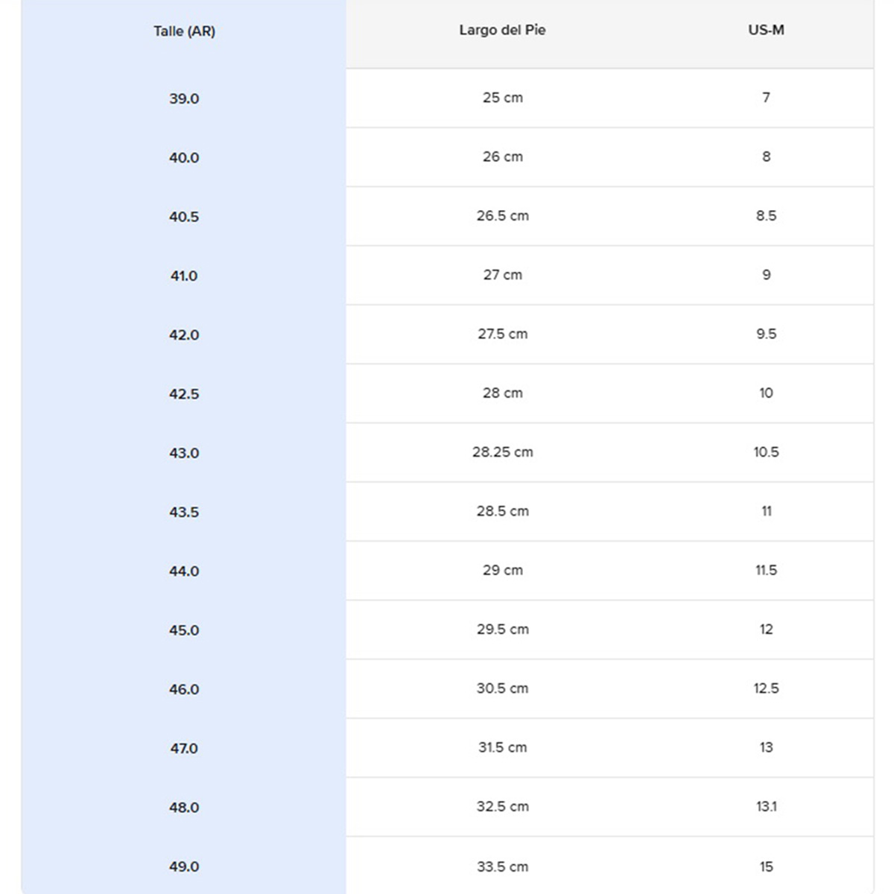The width and height of the screenshot is (894, 894).
Task: Select US-M size 13.1 cell
Action: click(x=766, y=807)
